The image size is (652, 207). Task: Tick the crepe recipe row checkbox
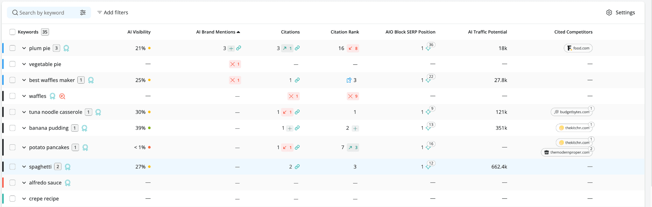(x=12, y=198)
